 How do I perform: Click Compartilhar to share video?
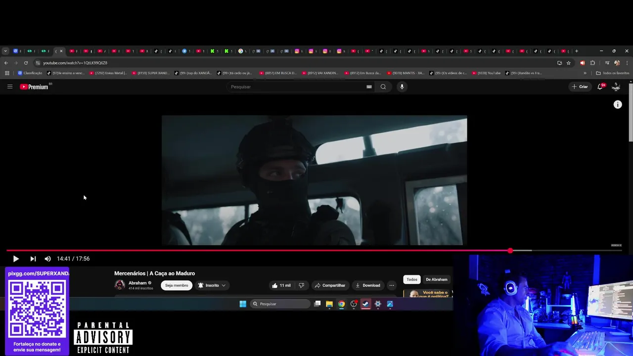point(330,285)
